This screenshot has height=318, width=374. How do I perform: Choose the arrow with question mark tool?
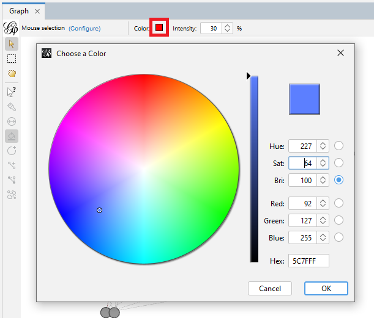tap(12, 92)
